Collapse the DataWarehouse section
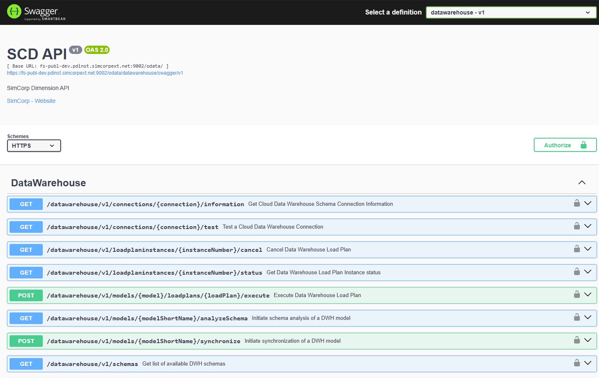The height and width of the screenshot is (378, 599). (x=582, y=183)
